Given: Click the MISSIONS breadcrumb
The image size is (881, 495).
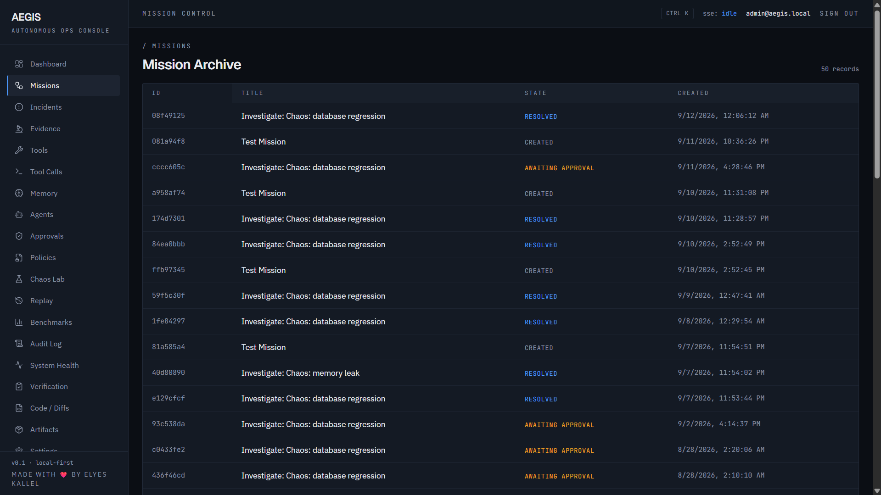Looking at the screenshot, I should (x=171, y=46).
